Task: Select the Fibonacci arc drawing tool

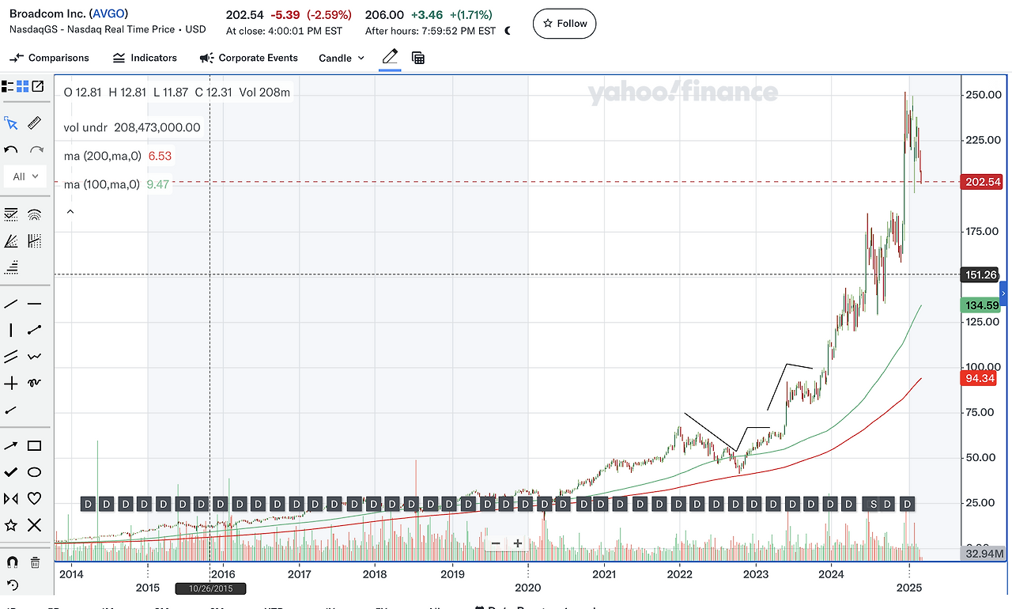Action: [x=35, y=214]
